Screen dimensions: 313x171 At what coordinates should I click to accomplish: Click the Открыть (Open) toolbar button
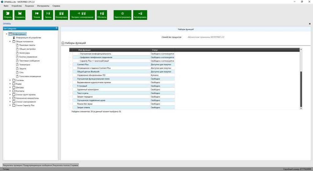8,15
